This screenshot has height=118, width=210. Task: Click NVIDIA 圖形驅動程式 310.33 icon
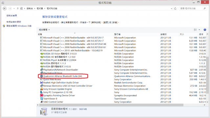coord(42,66)
